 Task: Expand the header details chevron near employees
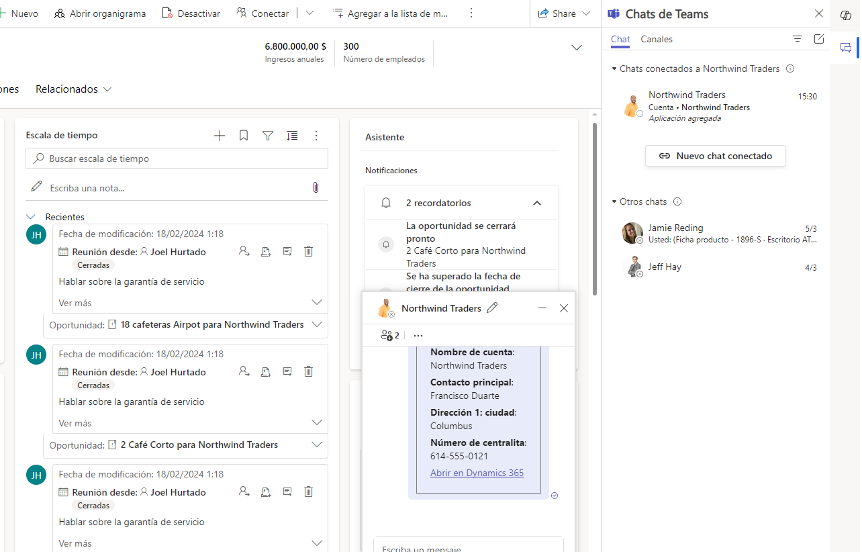point(576,48)
